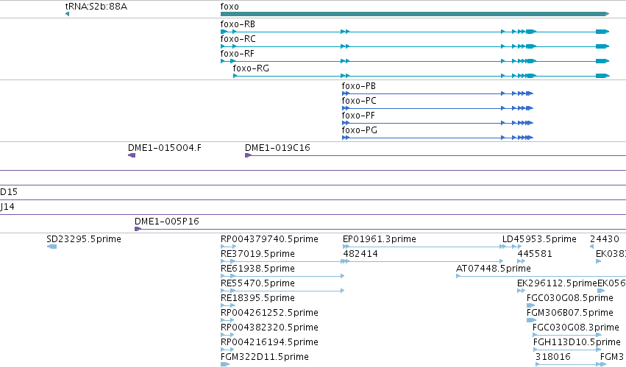Click the RE61938.5prime EST label
This screenshot has width=626, height=368.
[257, 269]
